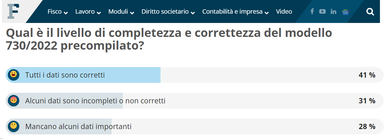
Task: Click the poll question heading
Action: (x=169, y=39)
